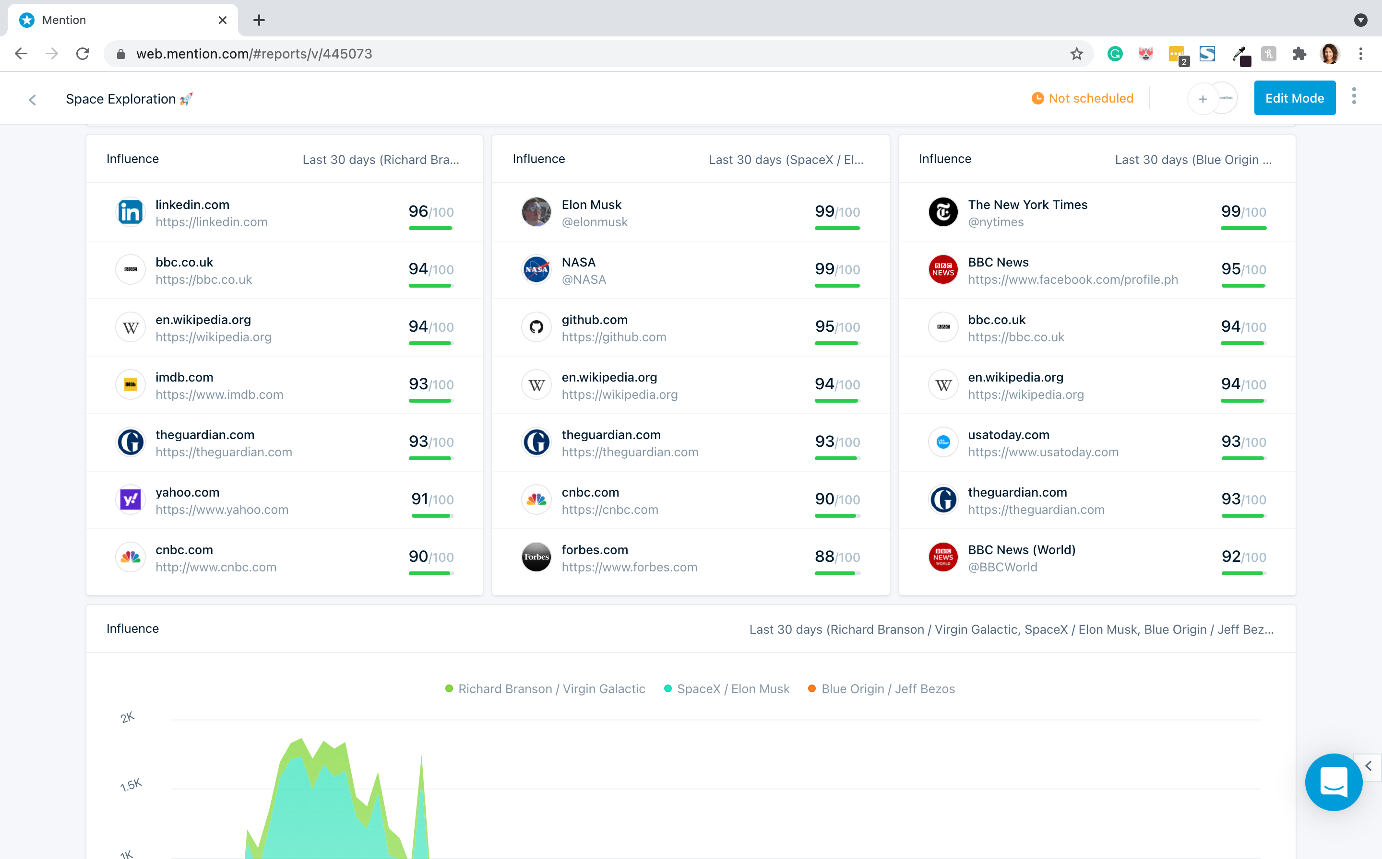Screen dimensions: 1382x859
Task: Click the Forbes logo icon
Action: coord(536,557)
